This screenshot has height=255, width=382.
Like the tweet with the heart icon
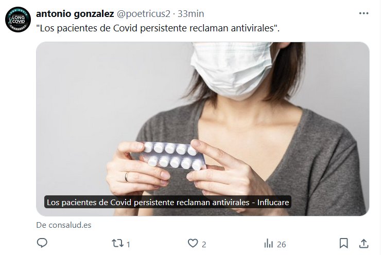(x=193, y=243)
